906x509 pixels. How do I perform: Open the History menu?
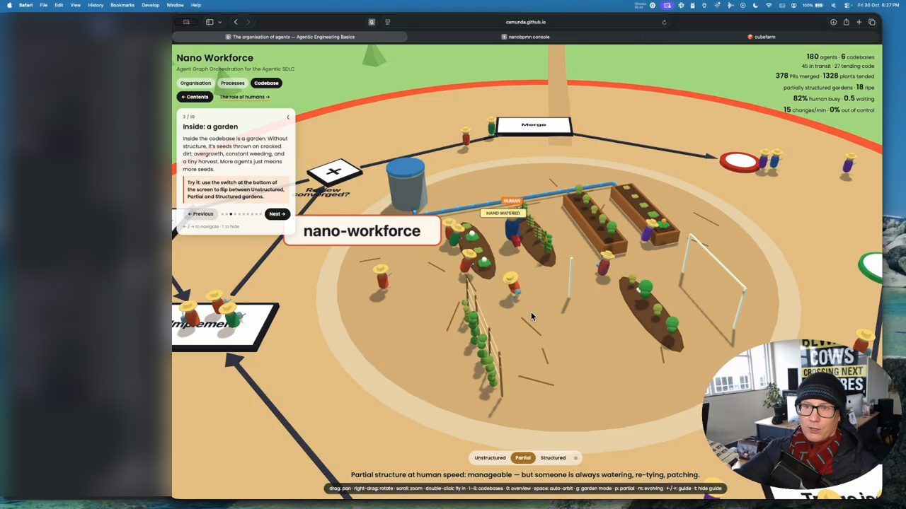coord(96,5)
